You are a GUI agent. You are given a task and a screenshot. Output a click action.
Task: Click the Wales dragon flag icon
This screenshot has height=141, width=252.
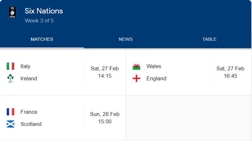point(136,66)
